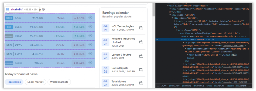This screenshot has height=91, width=256.
Task: Select div.H8Ch1 in breadcrumb bar
Action: coord(219,86)
